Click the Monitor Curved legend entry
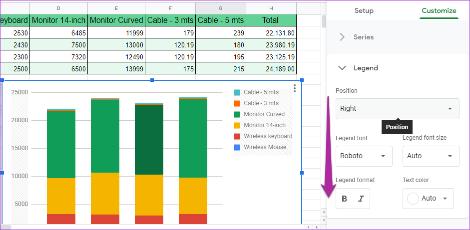Screen dimensions: 470x230 click(264, 114)
